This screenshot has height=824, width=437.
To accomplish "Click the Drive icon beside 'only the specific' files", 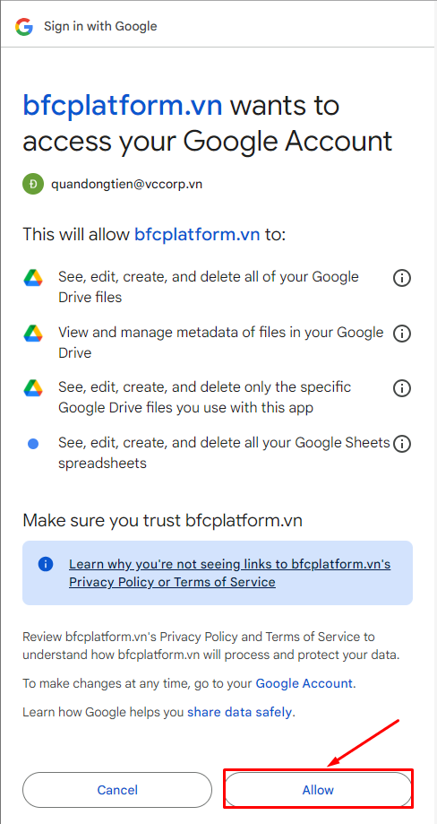I will click(33, 388).
